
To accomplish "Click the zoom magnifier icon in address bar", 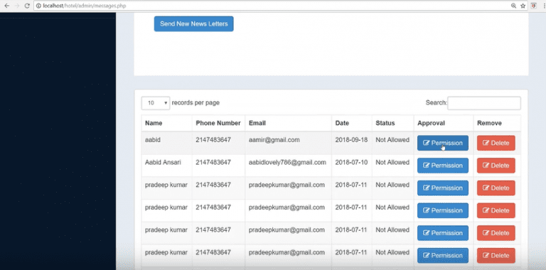I will tap(513, 6).
